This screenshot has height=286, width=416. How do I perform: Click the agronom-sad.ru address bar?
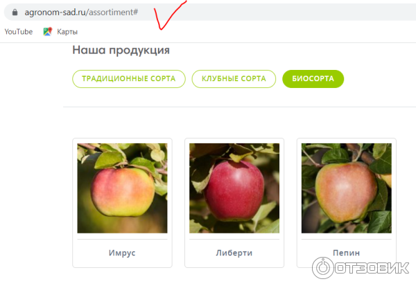(210, 12)
